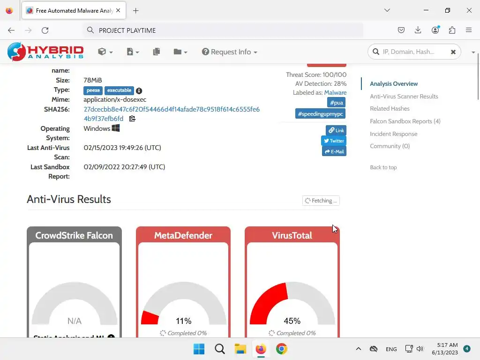The width and height of the screenshot is (480, 360).
Task: Click the Firefox View icon in tab bar
Action: (9, 11)
